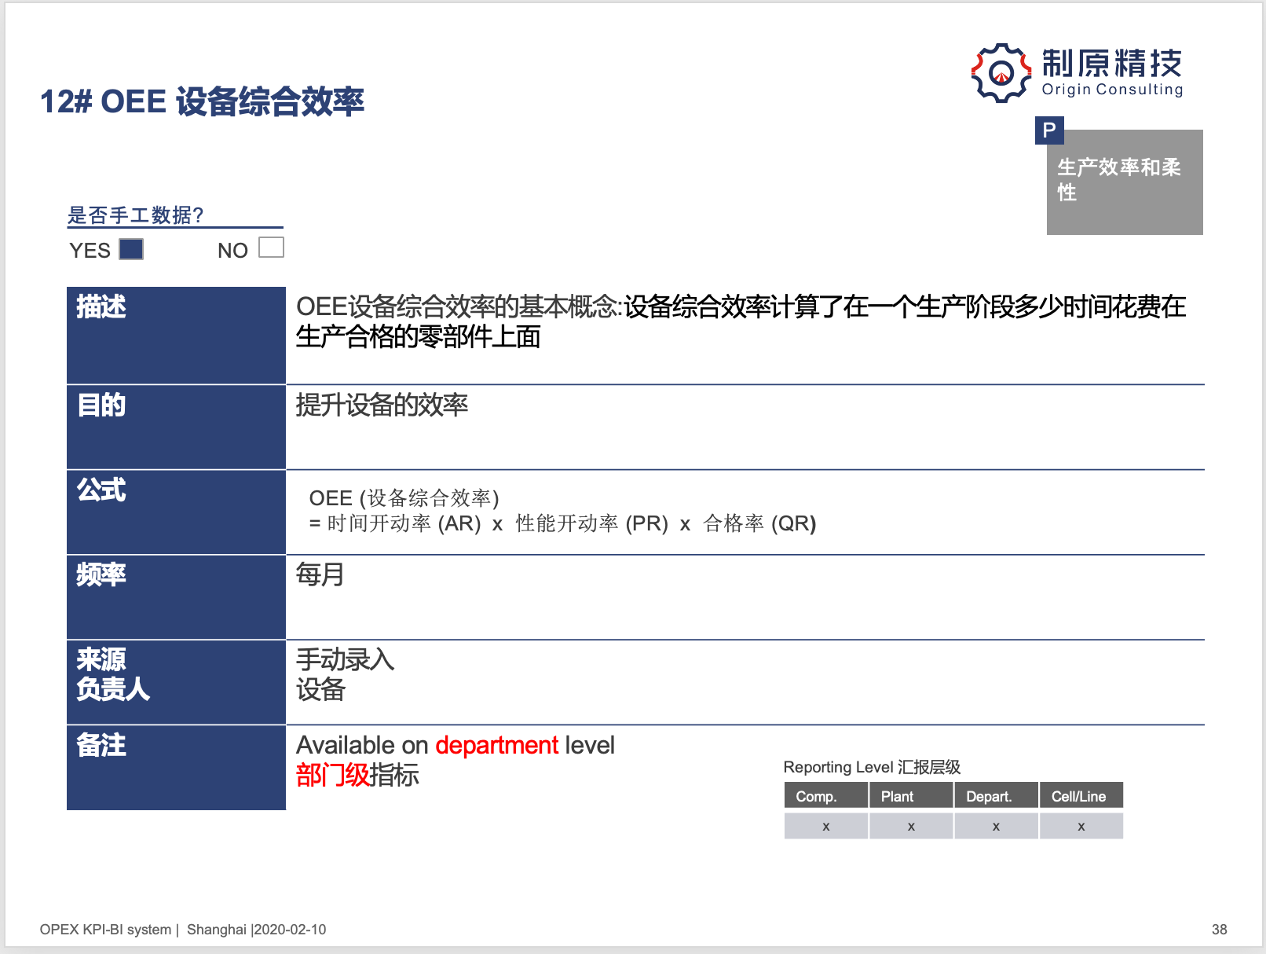The image size is (1266, 954).
Task: Select the Plant column header
Action: tap(911, 795)
